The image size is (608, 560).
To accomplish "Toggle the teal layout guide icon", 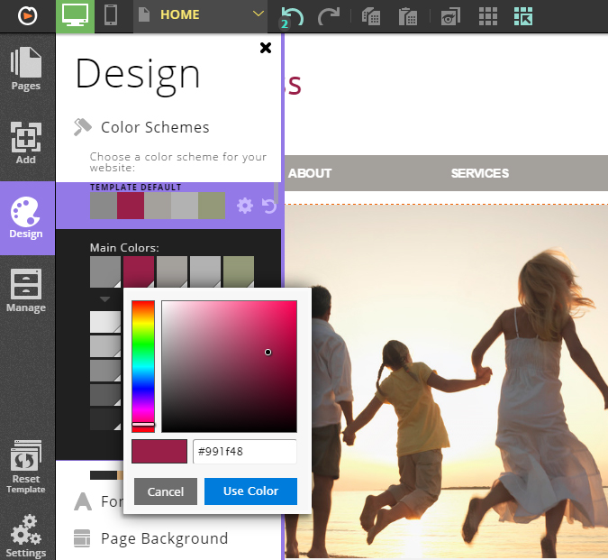I will 523,16.
